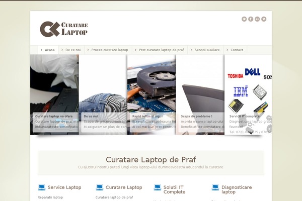Image resolution: width=302 pixels, height=201 pixels.
Task: Click the Twitter social icon
Action: click(x=244, y=19)
